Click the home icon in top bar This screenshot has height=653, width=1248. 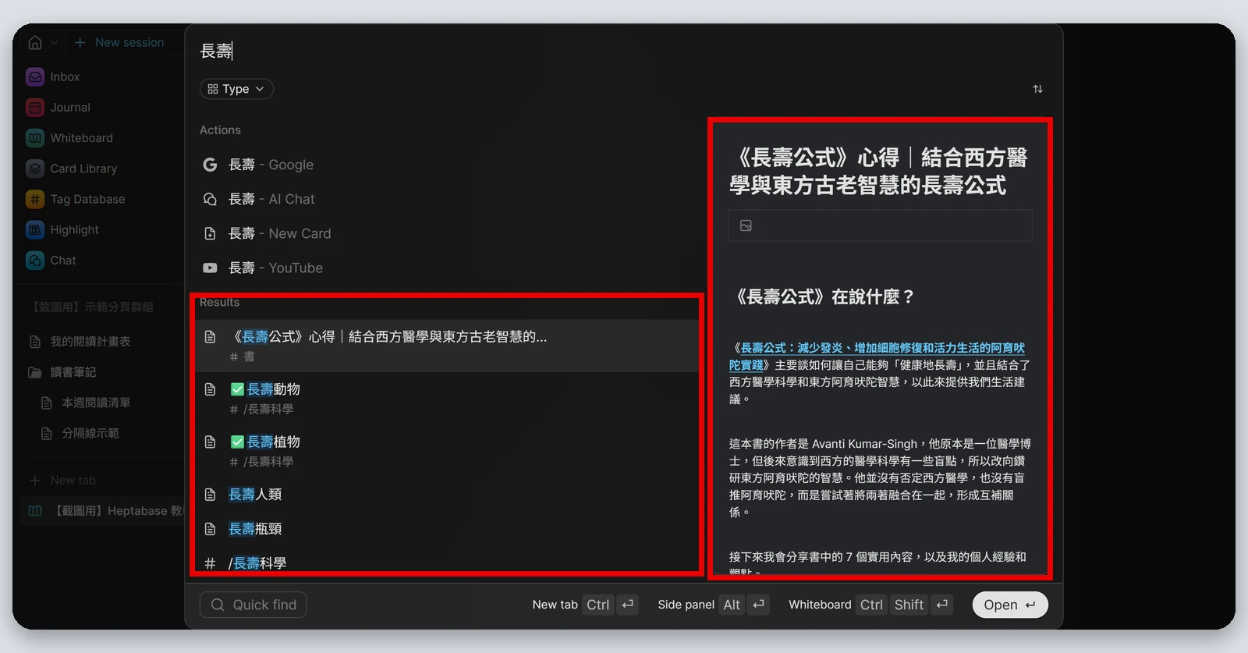35,42
